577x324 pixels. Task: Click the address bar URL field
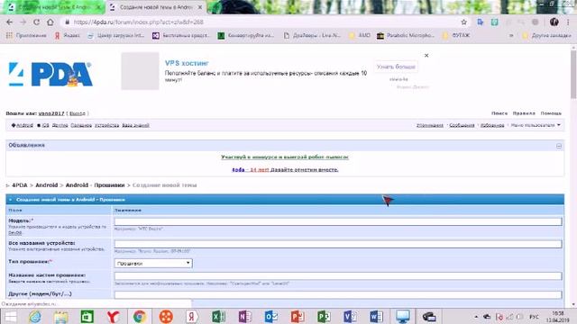(x=258, y=22)
